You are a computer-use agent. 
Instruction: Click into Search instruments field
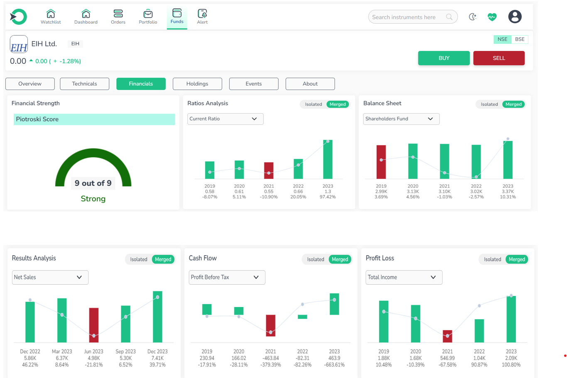[413, 17]
